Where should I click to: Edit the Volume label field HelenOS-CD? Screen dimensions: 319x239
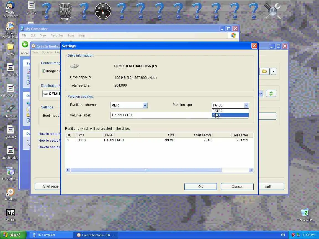pos(161,115)
